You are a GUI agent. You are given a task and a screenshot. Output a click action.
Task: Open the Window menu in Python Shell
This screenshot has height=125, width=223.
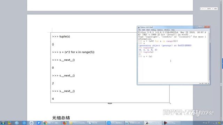click(x=167, y=30)
